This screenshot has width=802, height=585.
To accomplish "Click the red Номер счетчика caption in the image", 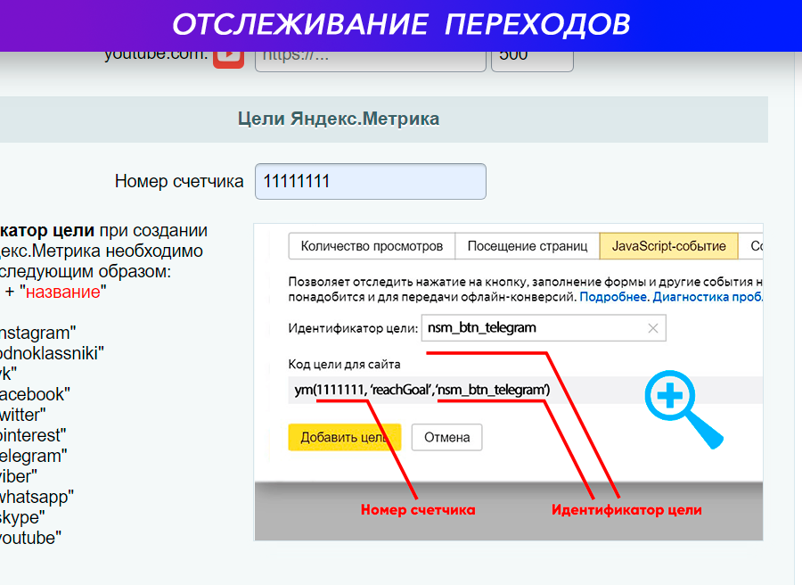I will click(417, 510).
